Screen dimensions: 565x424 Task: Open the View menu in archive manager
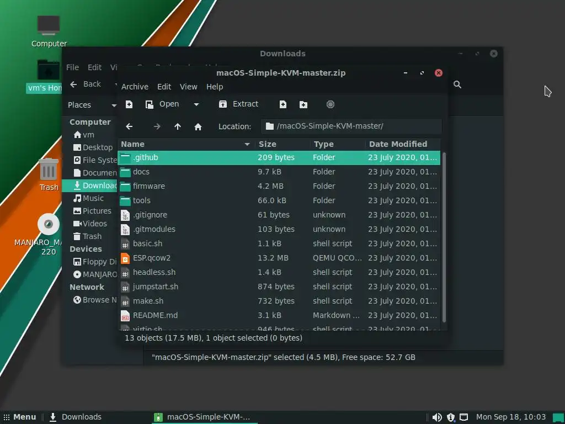[189, 87]
